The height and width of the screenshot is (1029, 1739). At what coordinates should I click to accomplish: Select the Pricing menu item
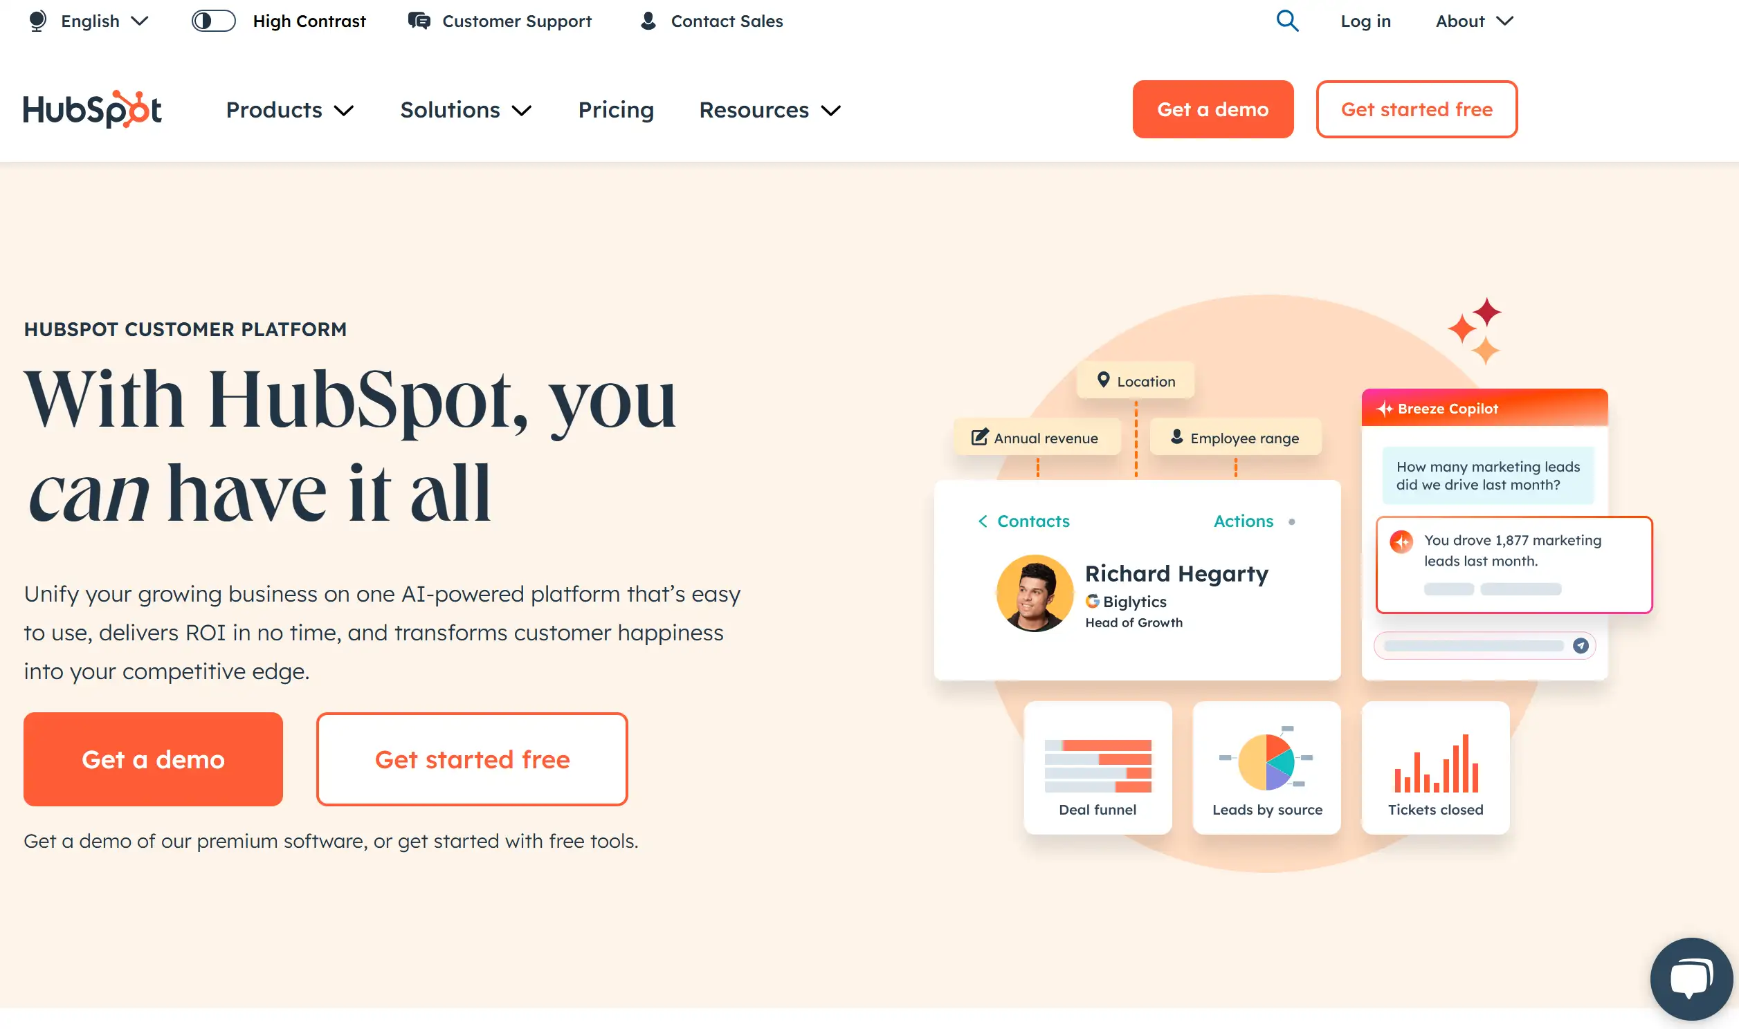click(x=615, y=110)
